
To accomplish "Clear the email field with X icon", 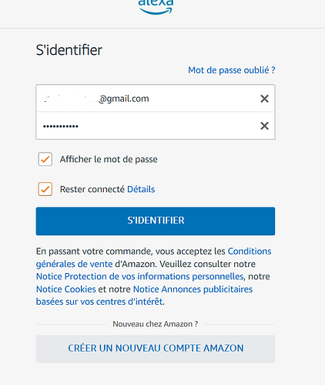I will [264, 99].
